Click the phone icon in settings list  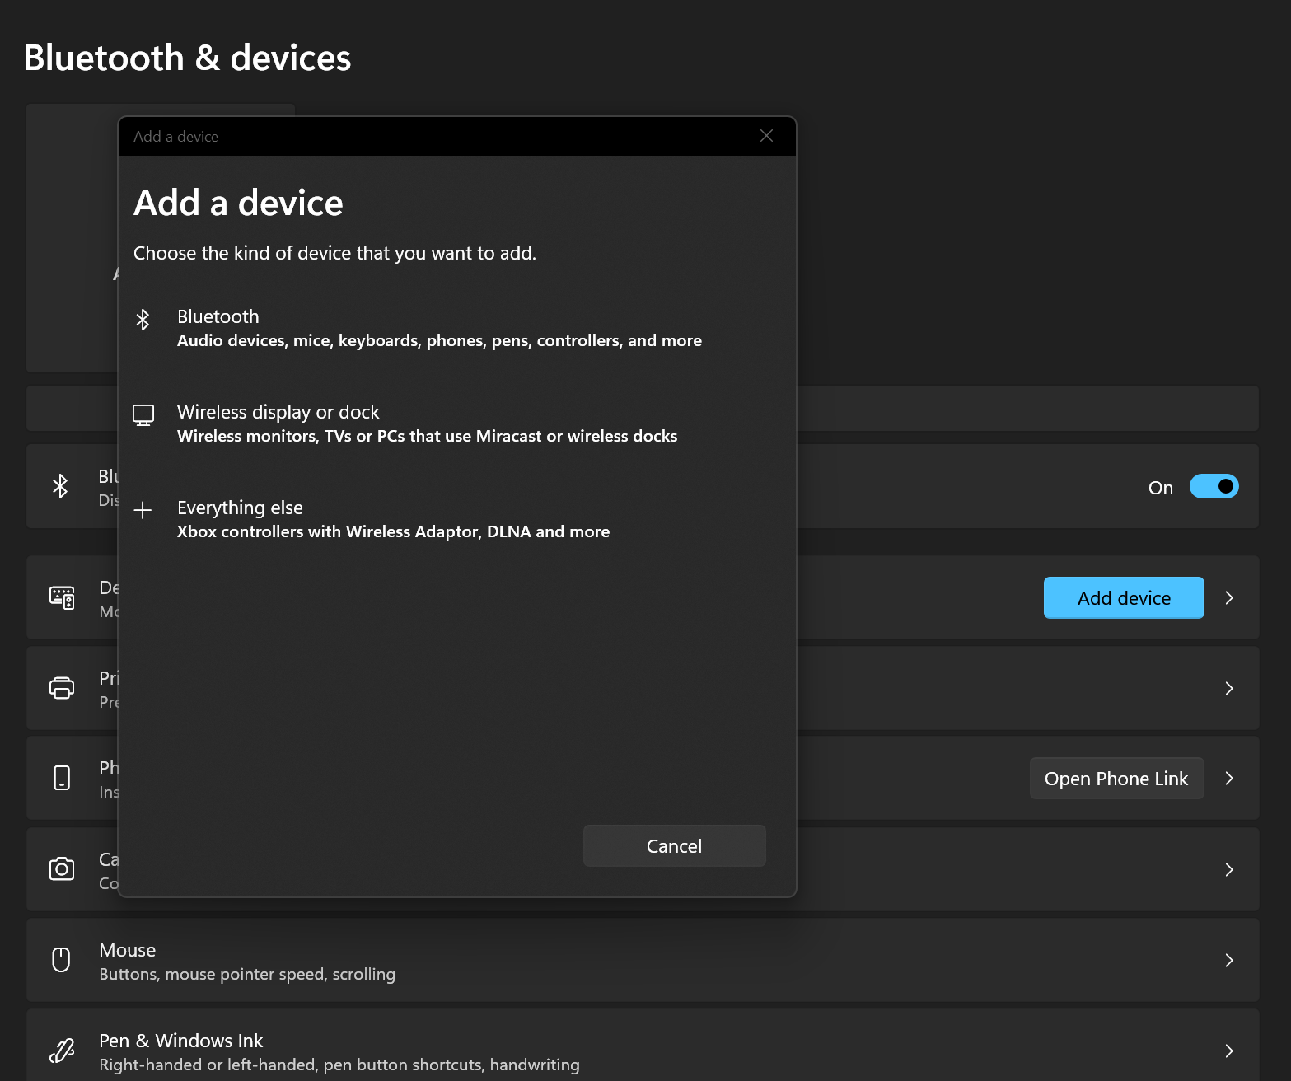click(62, 778)
